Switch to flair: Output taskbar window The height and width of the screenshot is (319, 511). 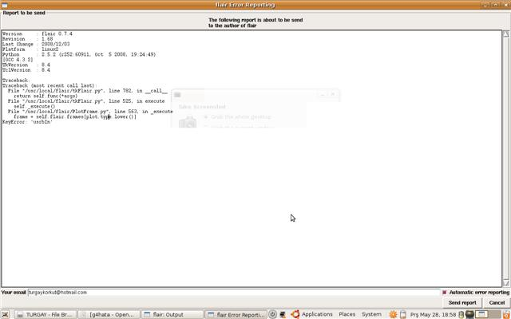173,314
